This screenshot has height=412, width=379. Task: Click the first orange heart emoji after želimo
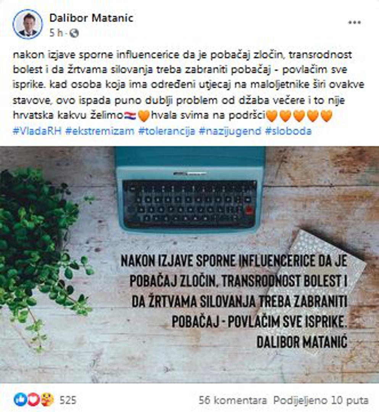[x=144, y=116]
